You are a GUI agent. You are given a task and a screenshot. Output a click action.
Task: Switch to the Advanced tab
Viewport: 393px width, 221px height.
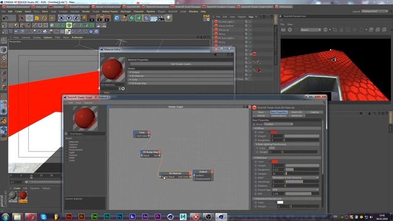[297, 115]
